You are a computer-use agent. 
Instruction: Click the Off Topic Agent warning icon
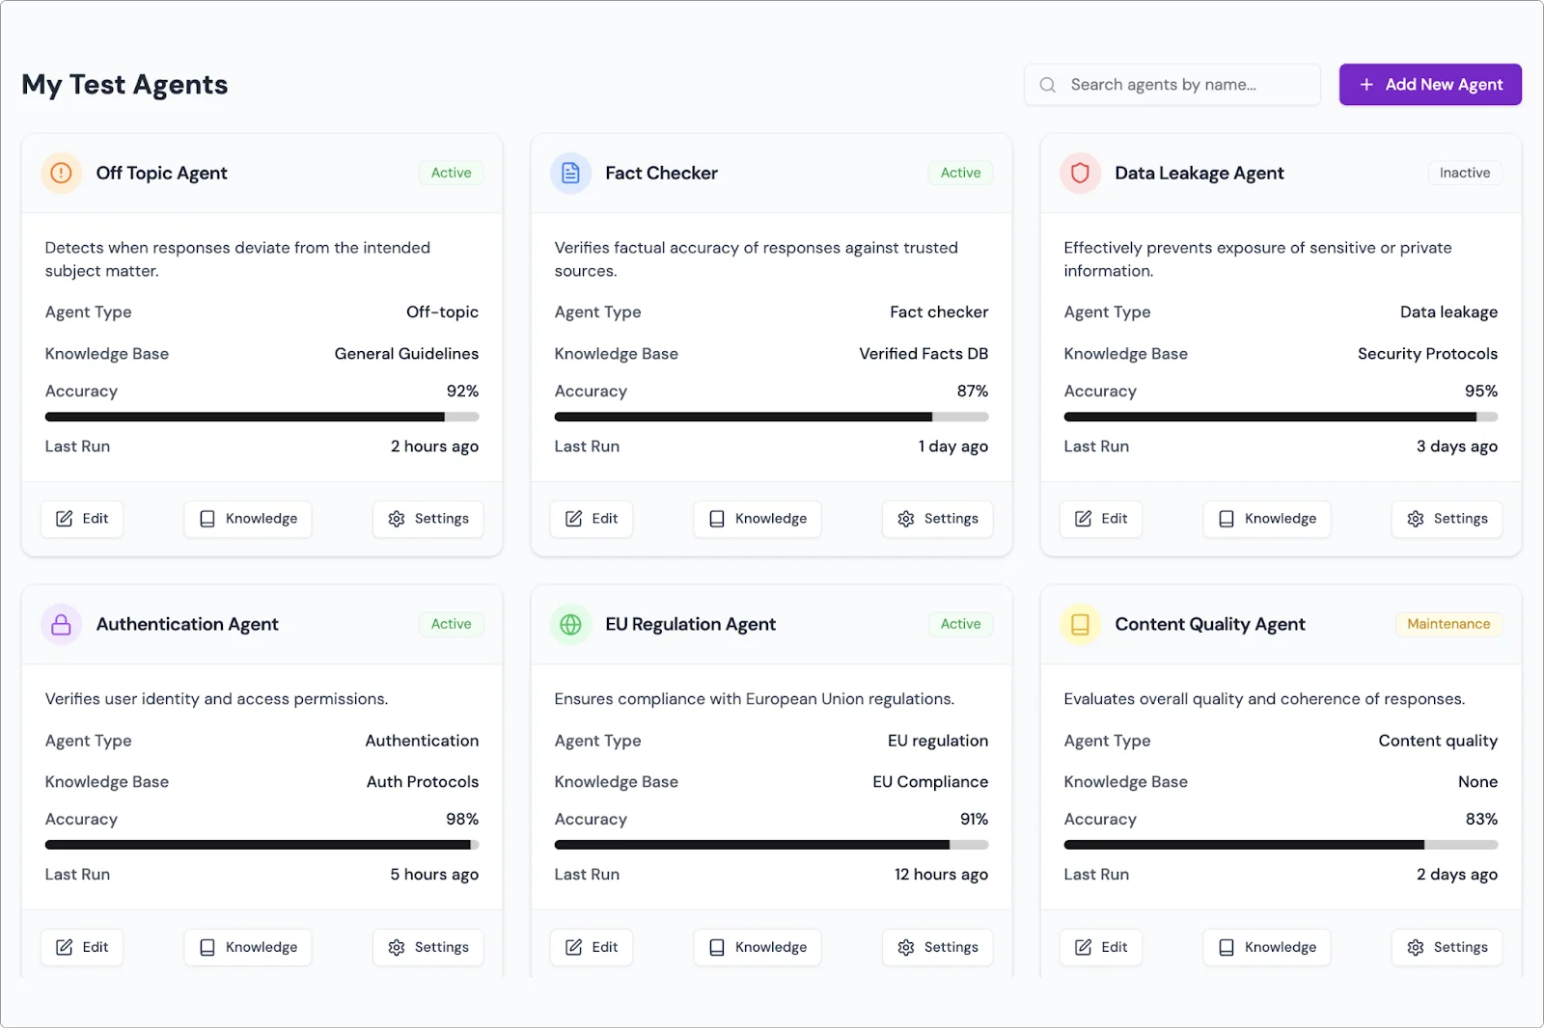coord(61,174)
